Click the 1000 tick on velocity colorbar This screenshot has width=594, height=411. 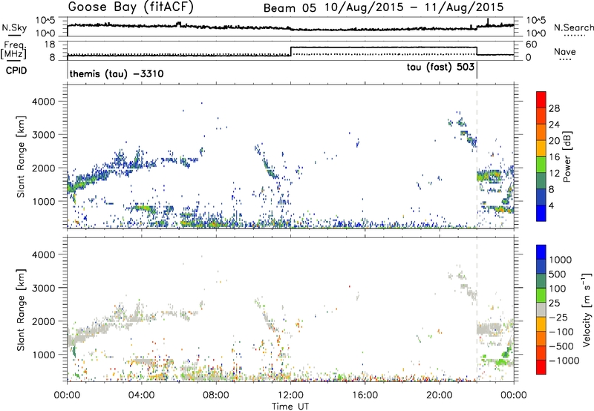coord(561,260)
